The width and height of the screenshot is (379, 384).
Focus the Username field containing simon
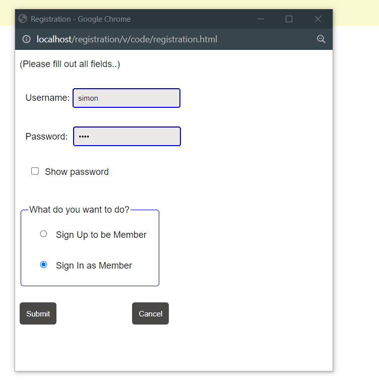(x=127, y=98)
